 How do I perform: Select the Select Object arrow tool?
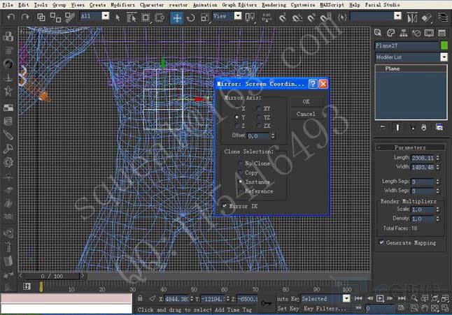point(118,17)
